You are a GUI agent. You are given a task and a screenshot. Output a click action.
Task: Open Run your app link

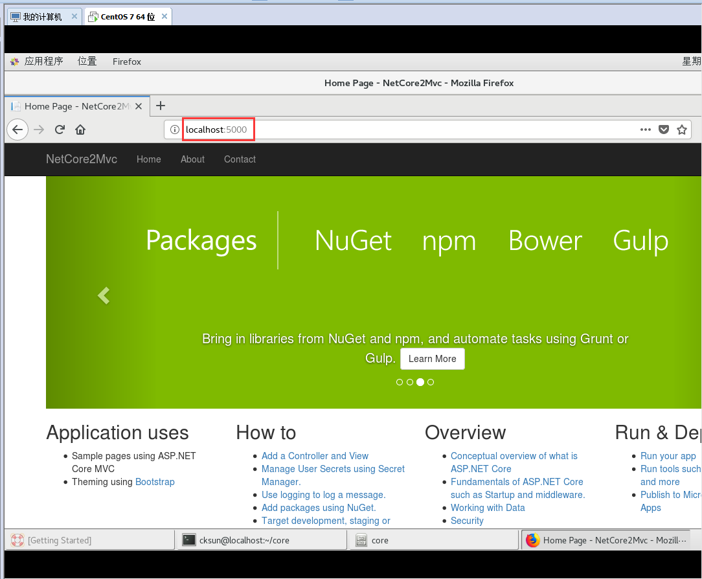click(x=668, y=456)
